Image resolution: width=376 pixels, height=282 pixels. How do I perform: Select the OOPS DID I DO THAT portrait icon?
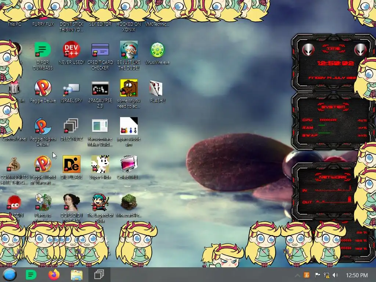[71, 202]
